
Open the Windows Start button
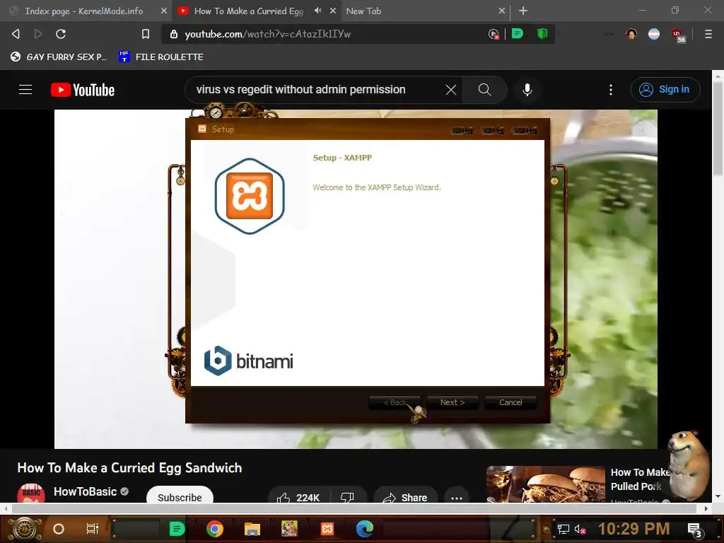[25, 529]
